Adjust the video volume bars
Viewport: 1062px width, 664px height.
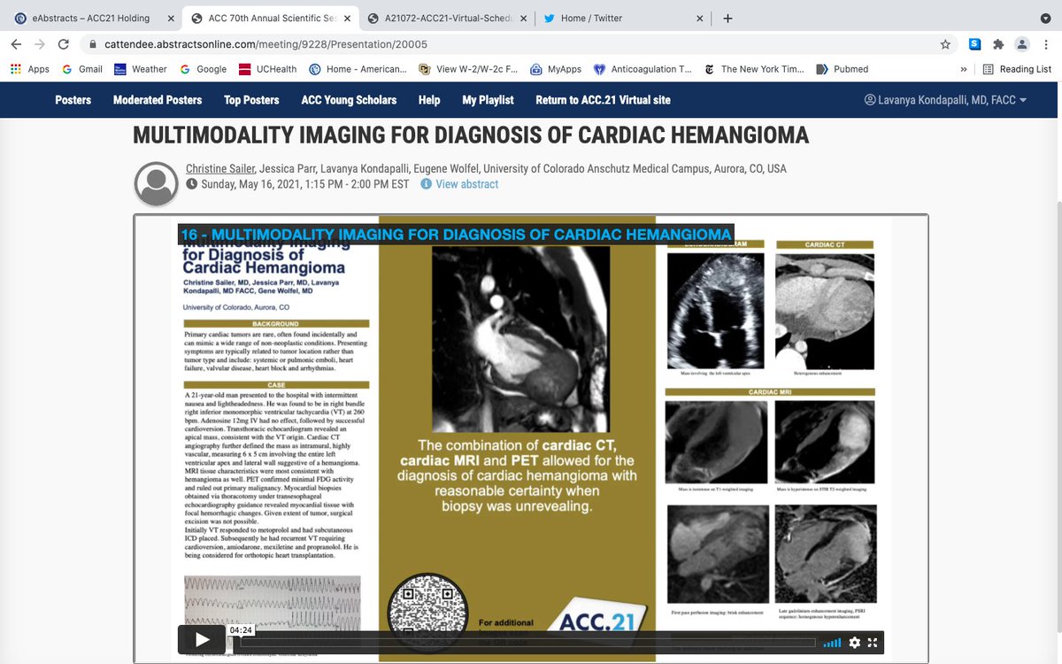(832, 643)
